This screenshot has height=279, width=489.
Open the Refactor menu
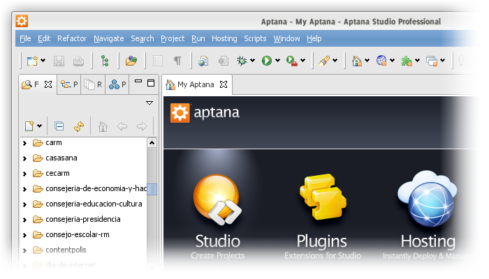72,38
